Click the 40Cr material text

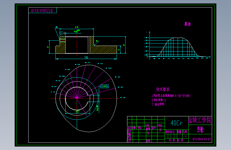pyautogui.click(x=176, y=123)
